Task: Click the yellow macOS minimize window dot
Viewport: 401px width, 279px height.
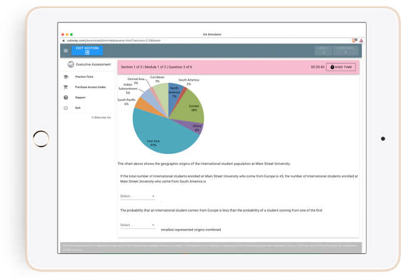Action: pyautogui.click(x=67, y=34)
